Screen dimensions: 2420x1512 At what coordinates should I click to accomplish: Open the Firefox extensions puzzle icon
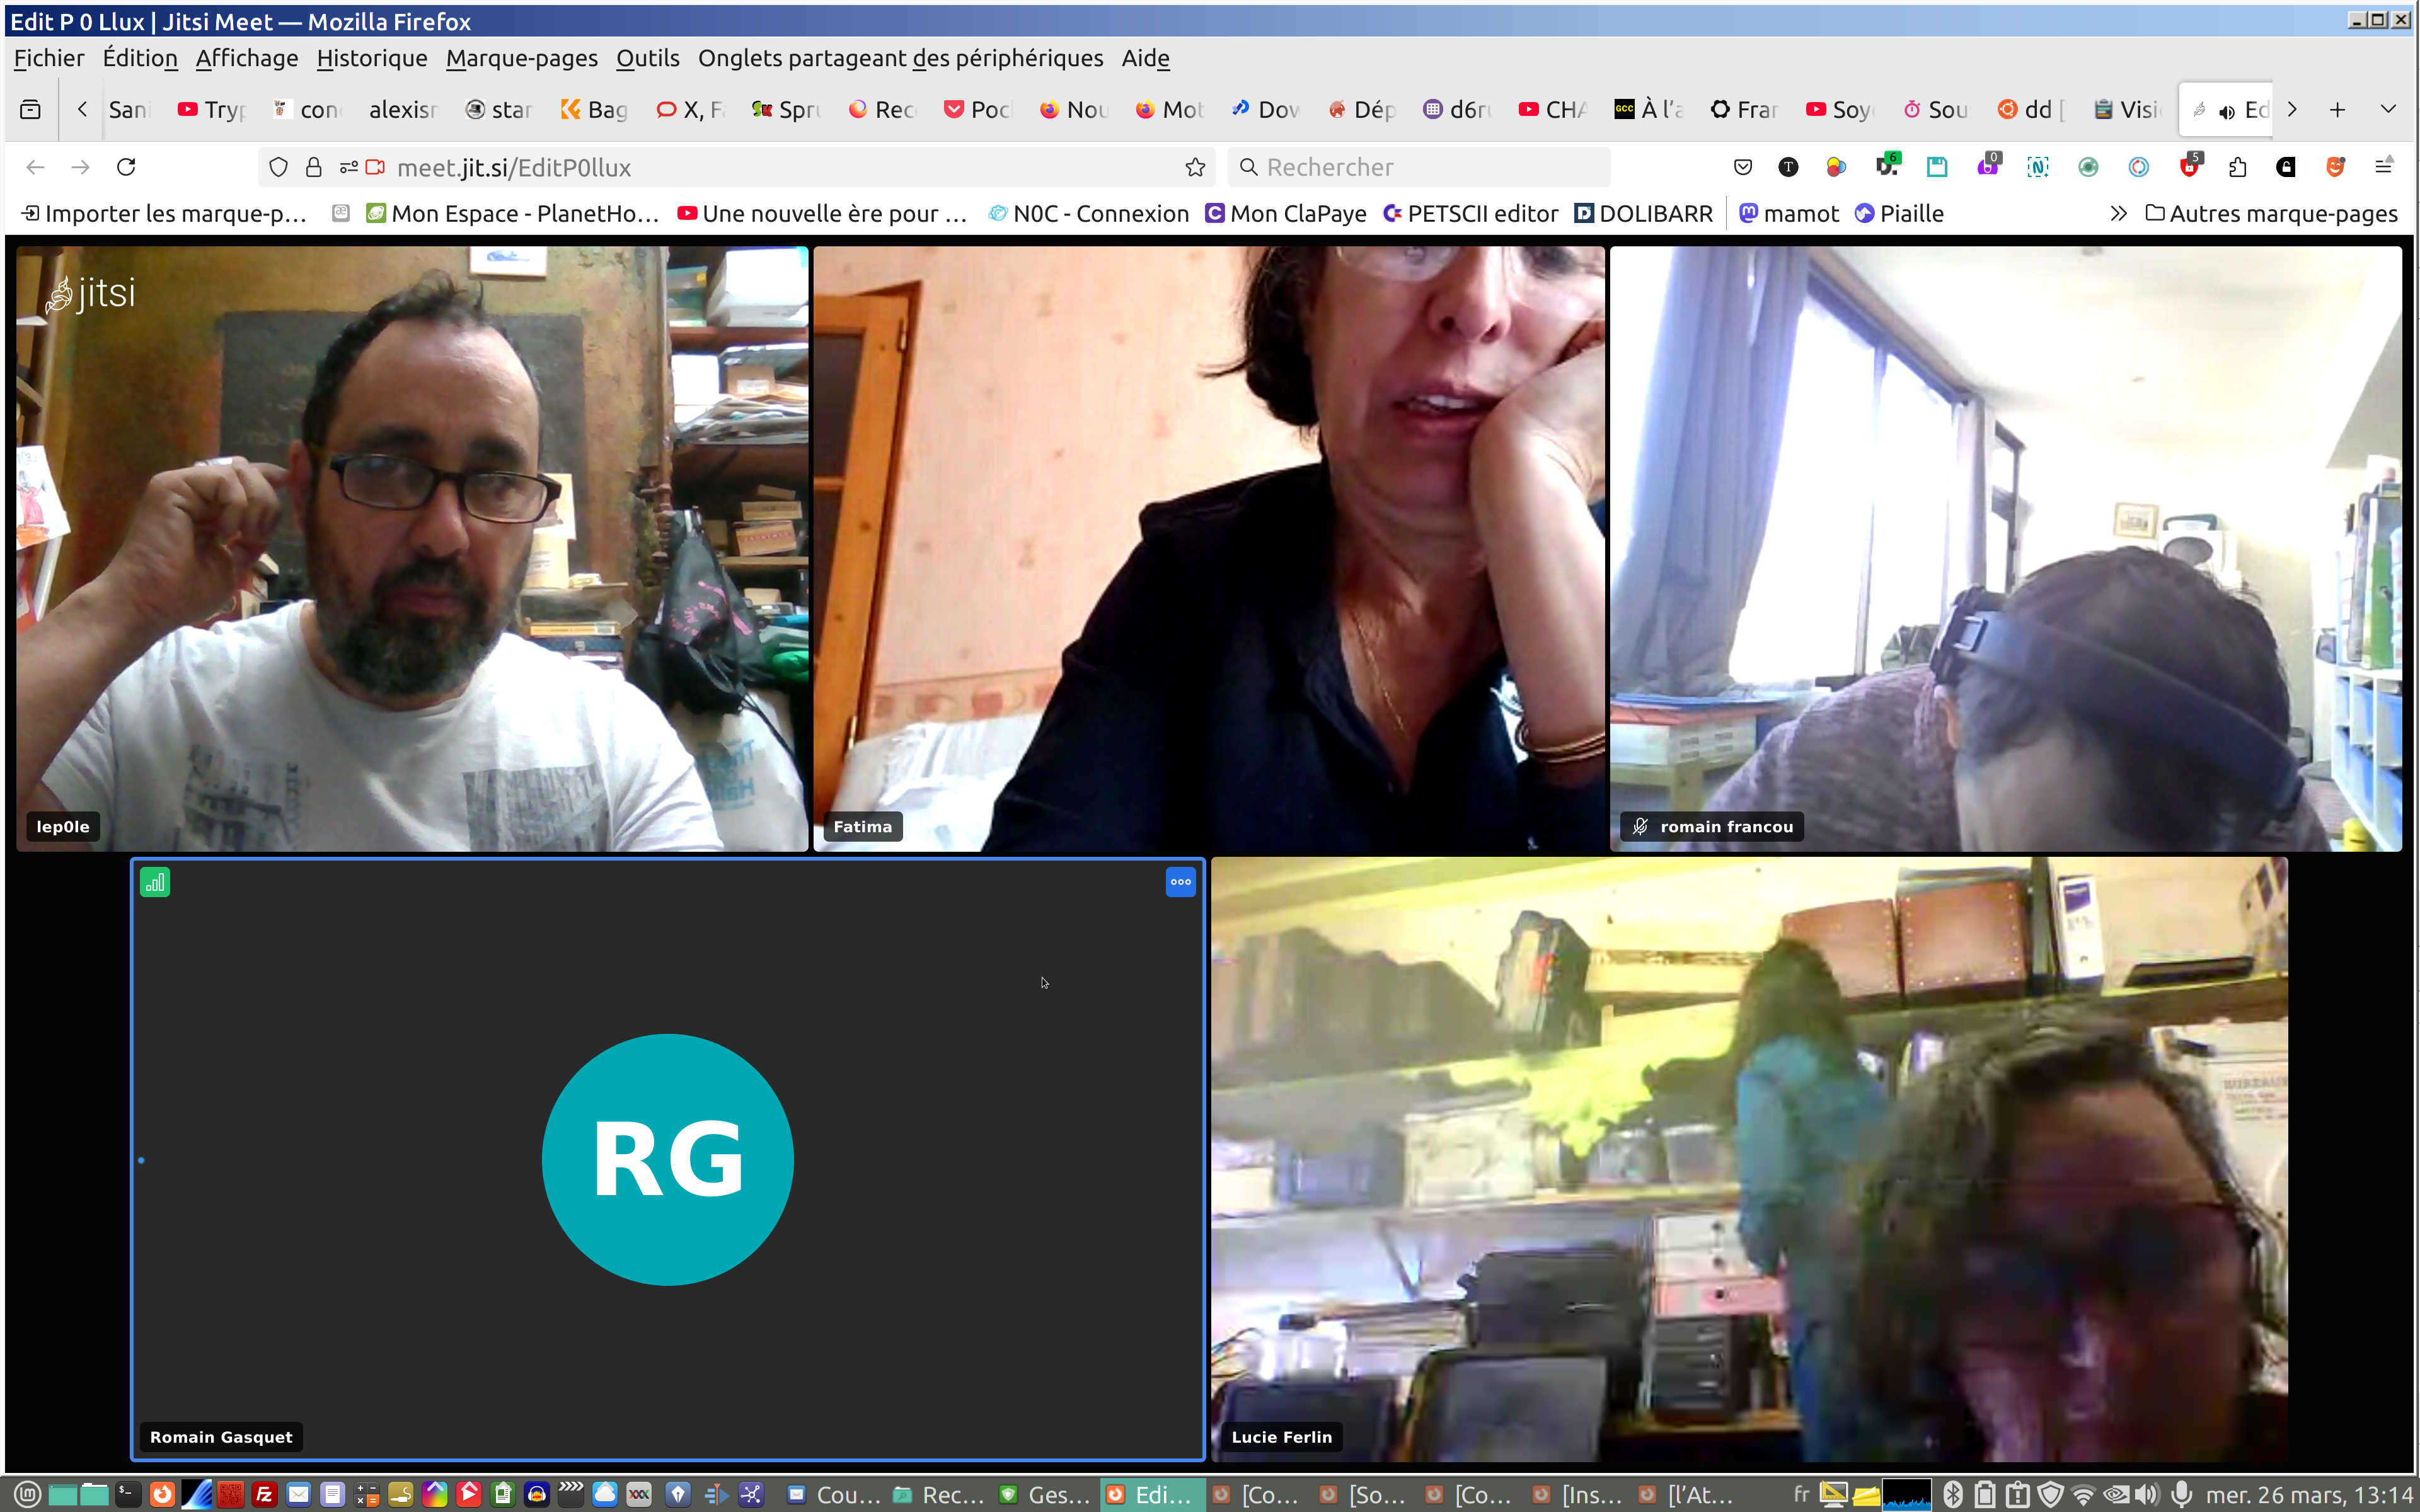[x=2238, y=167]
